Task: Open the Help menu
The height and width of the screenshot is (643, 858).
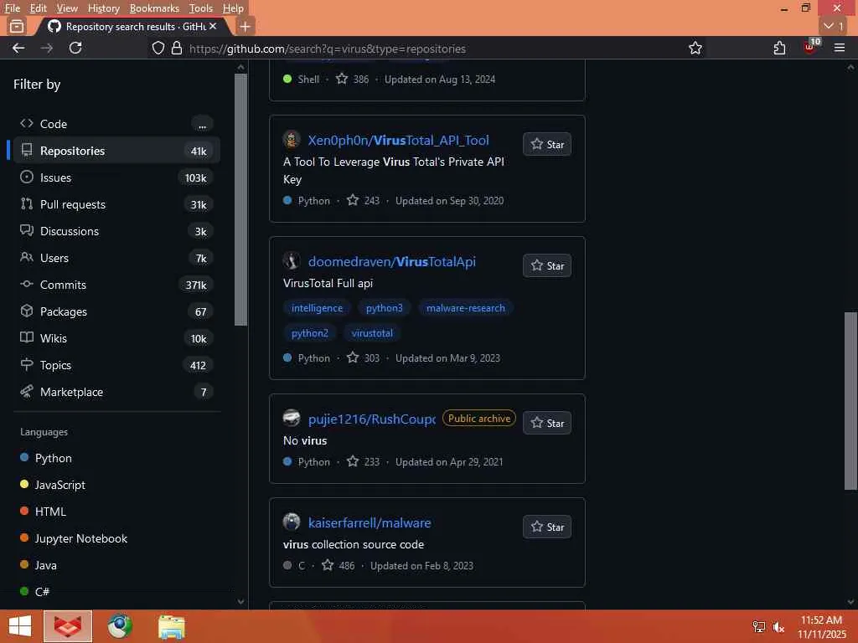Action: 233,8
